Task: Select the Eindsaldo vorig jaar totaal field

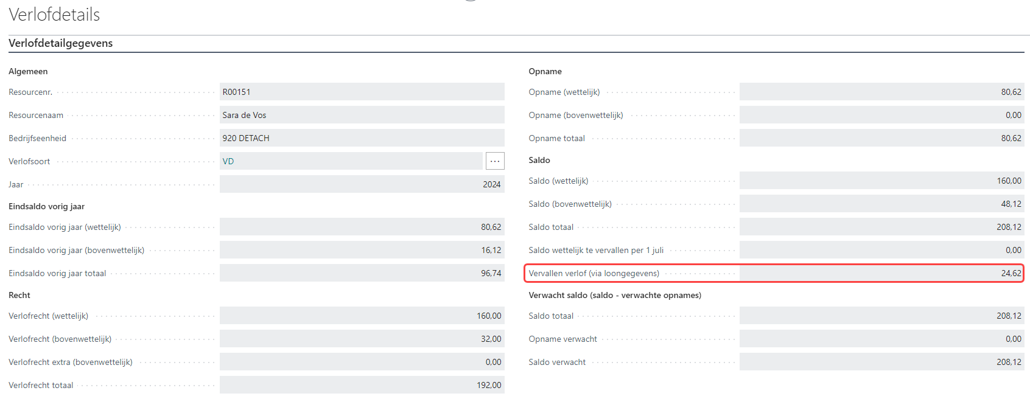Action: coord(362,273)
